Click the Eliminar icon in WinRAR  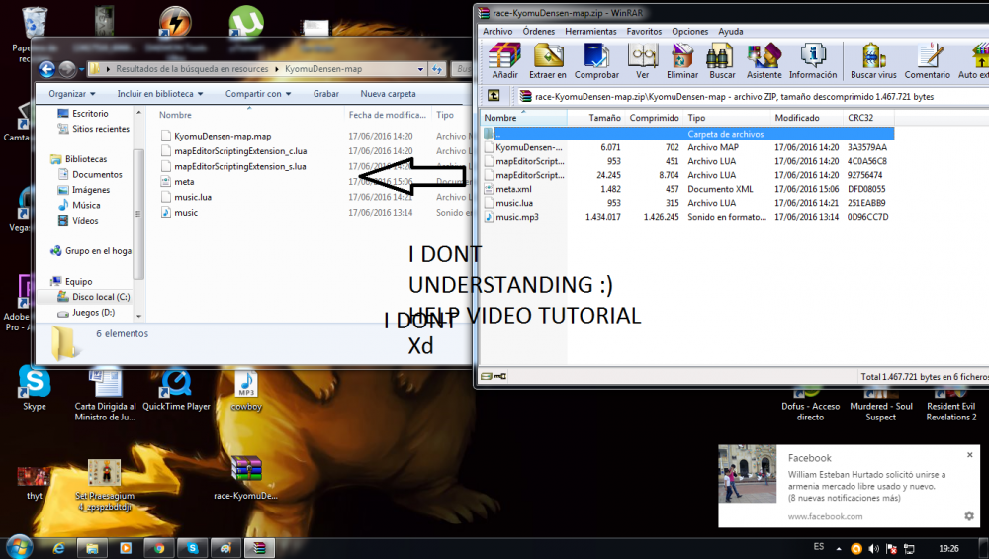(x=681, y=57)
